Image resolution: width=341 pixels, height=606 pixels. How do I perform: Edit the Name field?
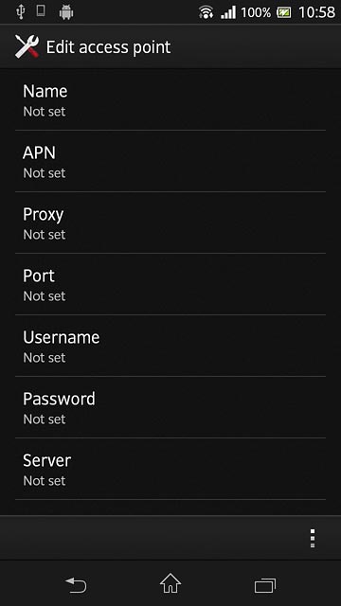[x=170, y=100]
